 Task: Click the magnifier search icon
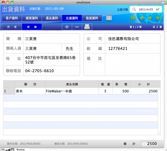tap(134, 9)
